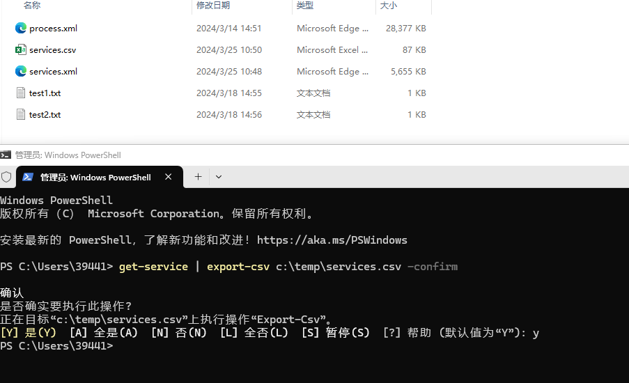This screenshot has width=629, height=383.
Task: Click the -confirm parameter text
Action: coord(433,266)
